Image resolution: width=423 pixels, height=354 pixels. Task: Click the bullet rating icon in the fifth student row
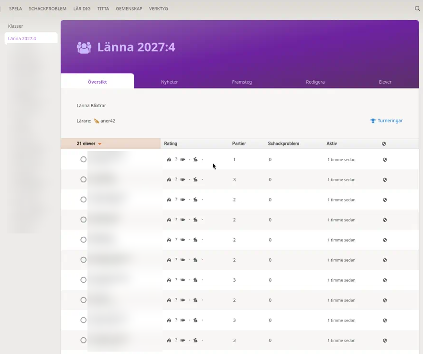pyautogui.click(x=183, y=240)
